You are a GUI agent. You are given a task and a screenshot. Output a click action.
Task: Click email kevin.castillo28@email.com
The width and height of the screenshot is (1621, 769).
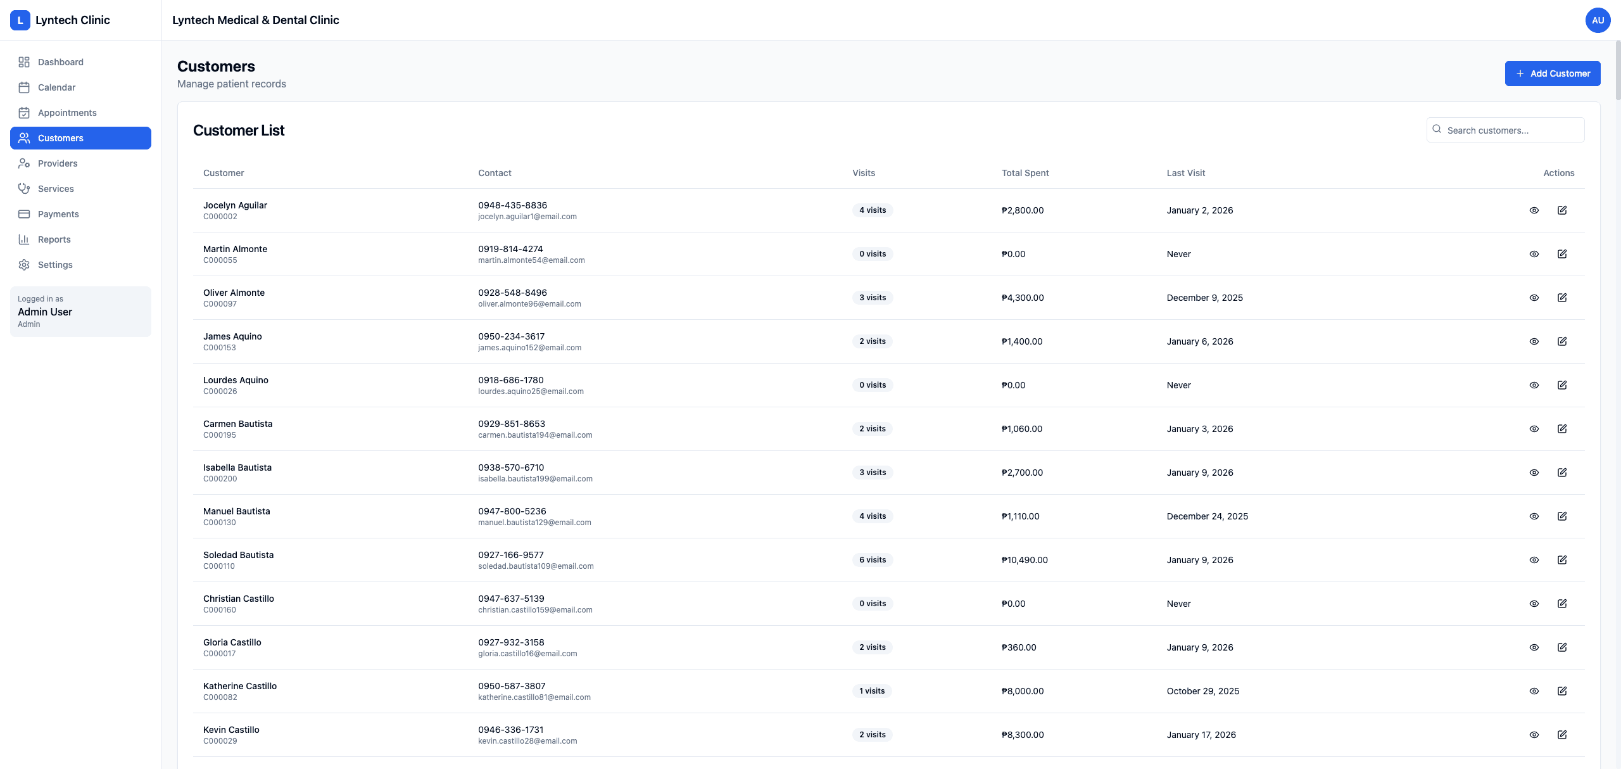527,741
